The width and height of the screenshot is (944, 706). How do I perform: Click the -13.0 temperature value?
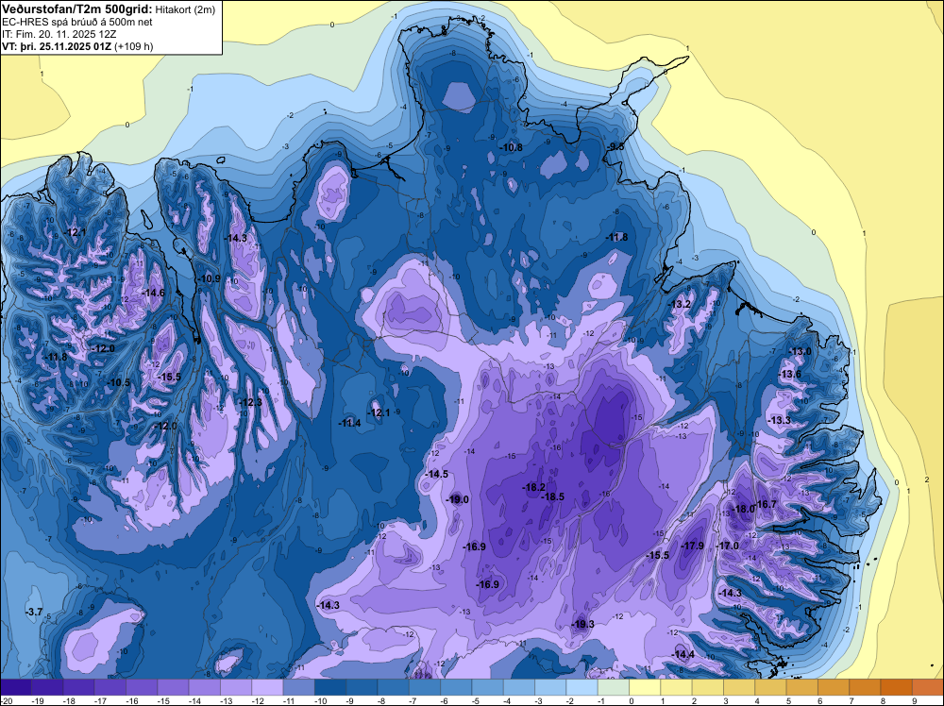[801, 352]
